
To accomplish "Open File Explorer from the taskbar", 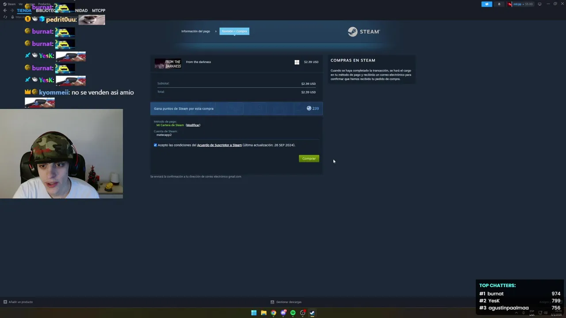I will click(x=264, y=313).
